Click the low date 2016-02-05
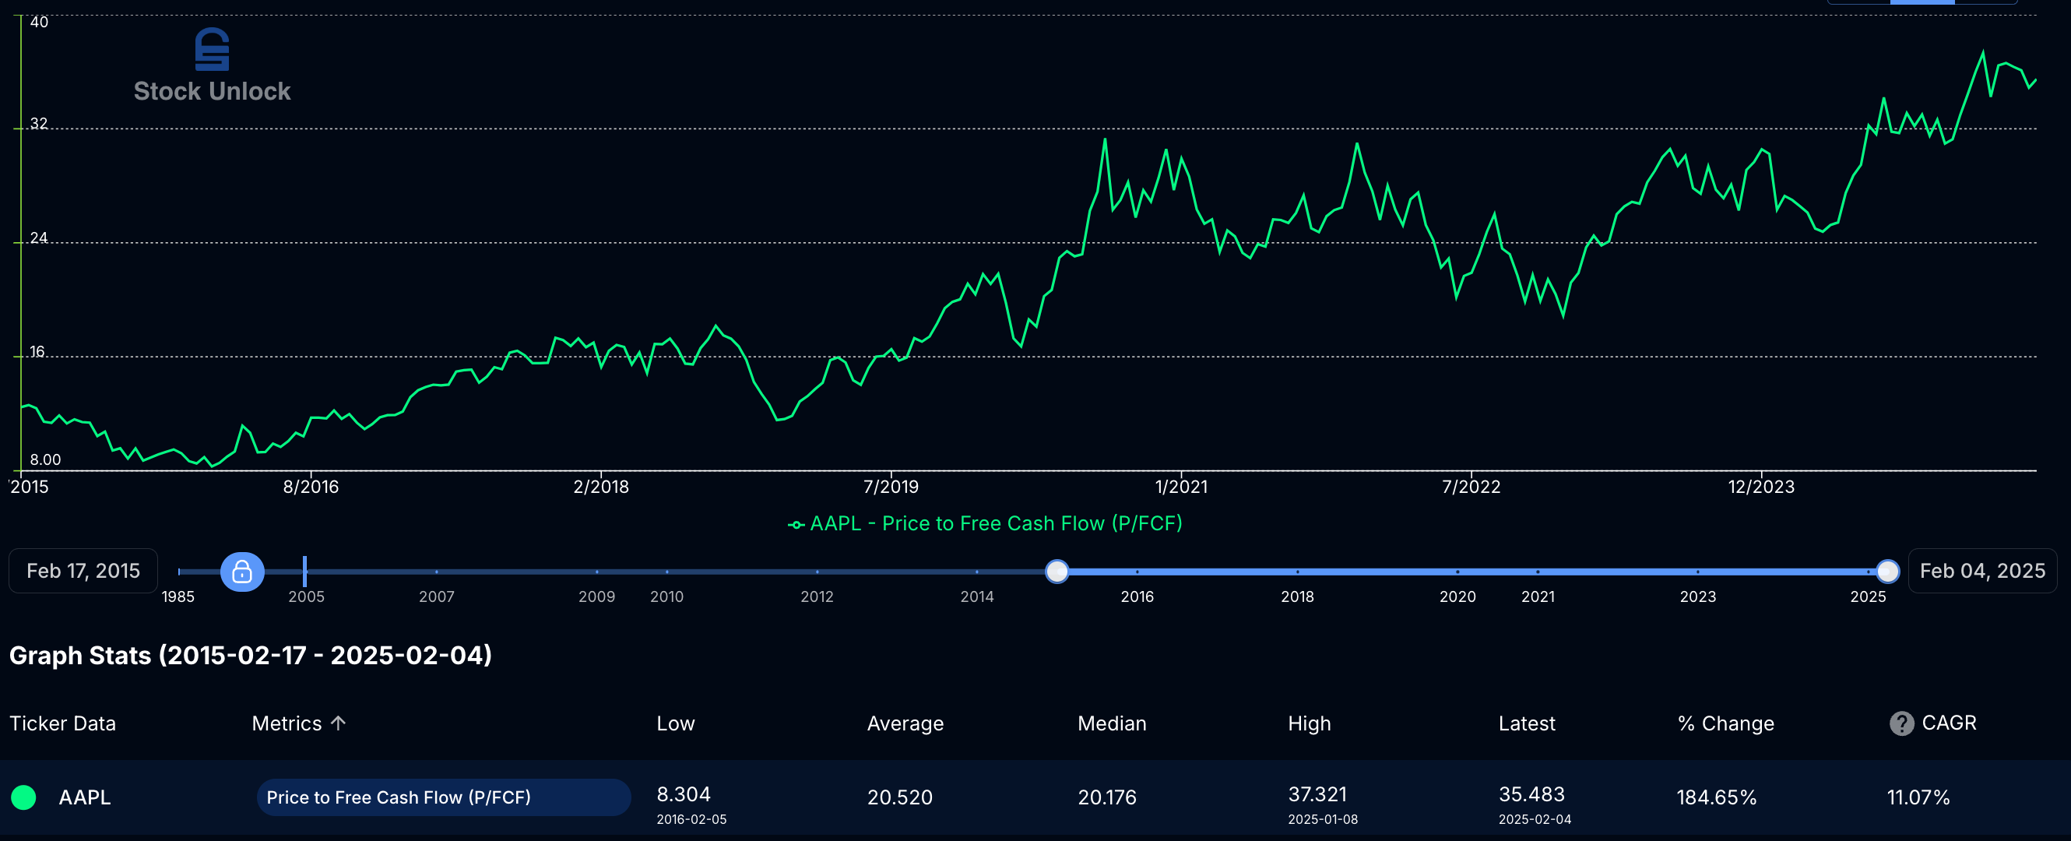 691,819
